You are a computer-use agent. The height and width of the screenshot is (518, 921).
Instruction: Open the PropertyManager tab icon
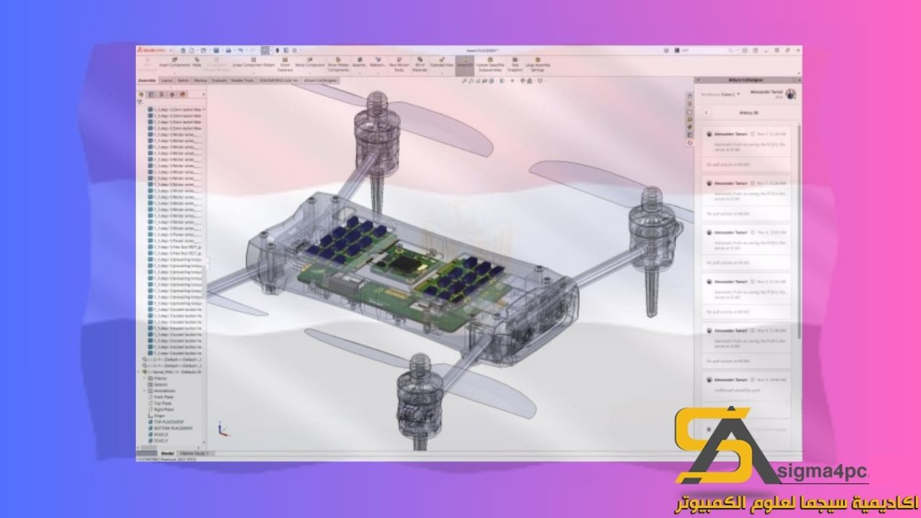pos(151,94)
